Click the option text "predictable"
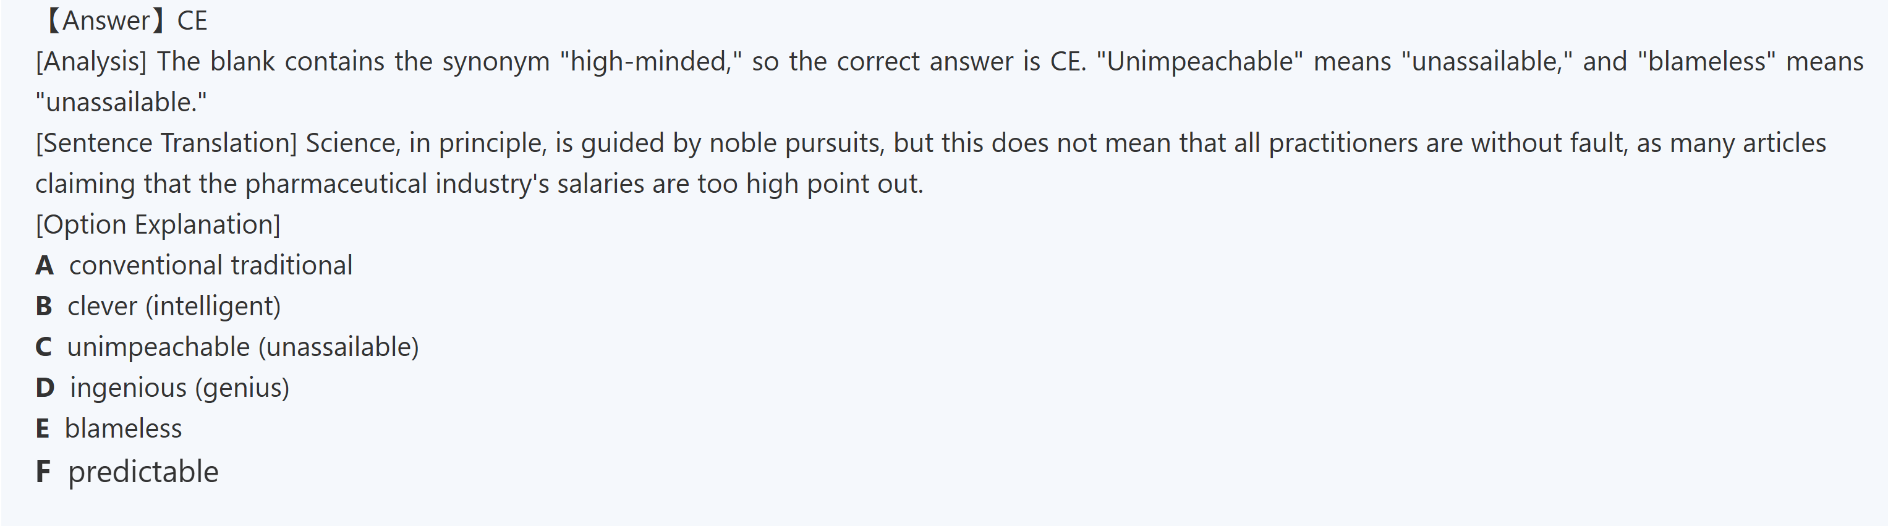Viewport: 1888px width, 526px height. (143, 472)
